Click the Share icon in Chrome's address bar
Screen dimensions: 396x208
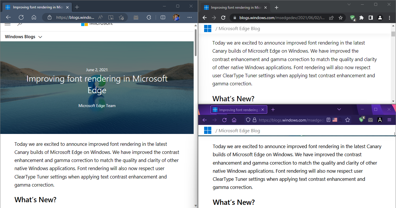point(331,18)
